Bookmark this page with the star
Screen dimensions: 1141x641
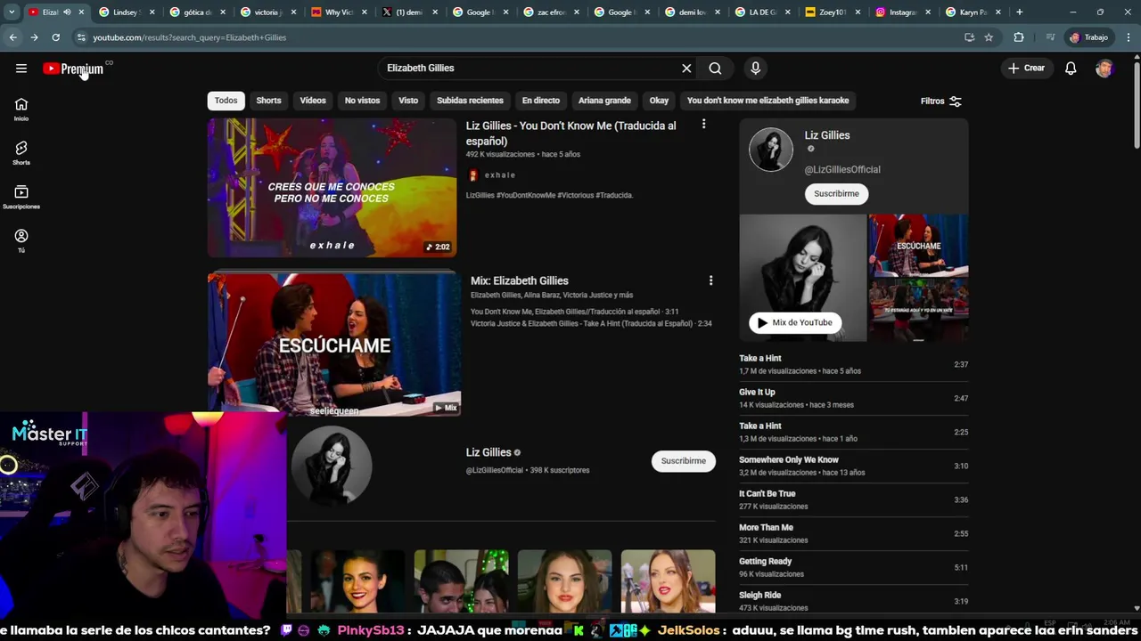(989, 37)
